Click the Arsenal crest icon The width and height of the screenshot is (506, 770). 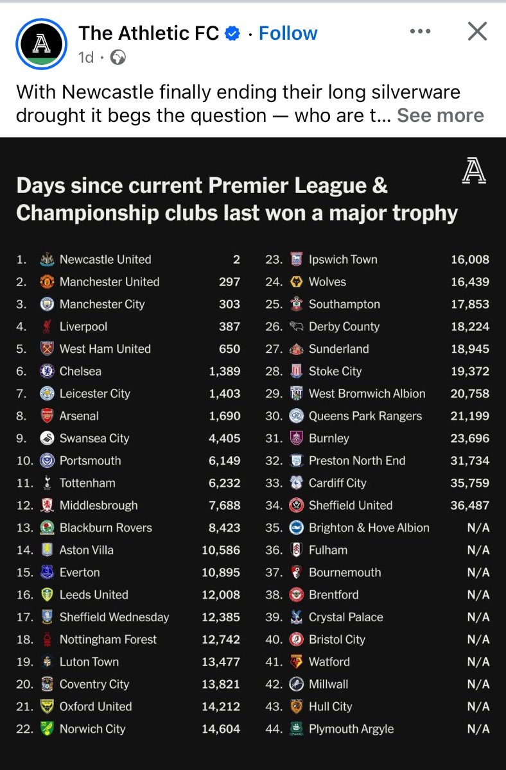pos(46,416)
